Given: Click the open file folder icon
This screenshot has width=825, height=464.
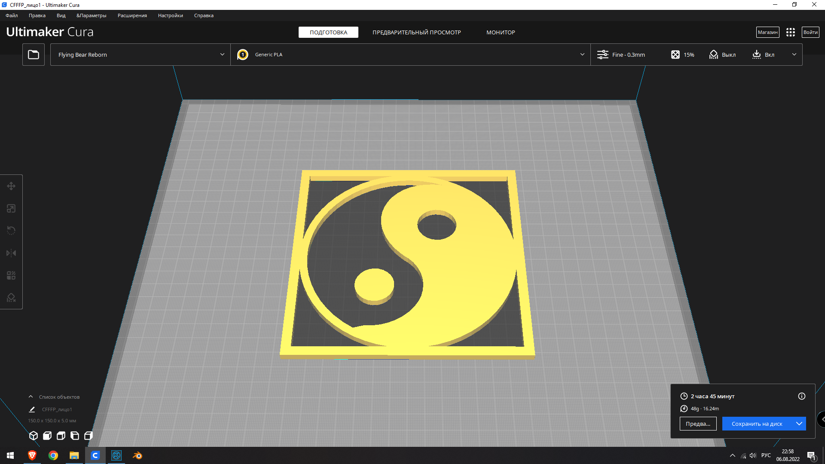Looking at the screenshot, I should [34, 55].
